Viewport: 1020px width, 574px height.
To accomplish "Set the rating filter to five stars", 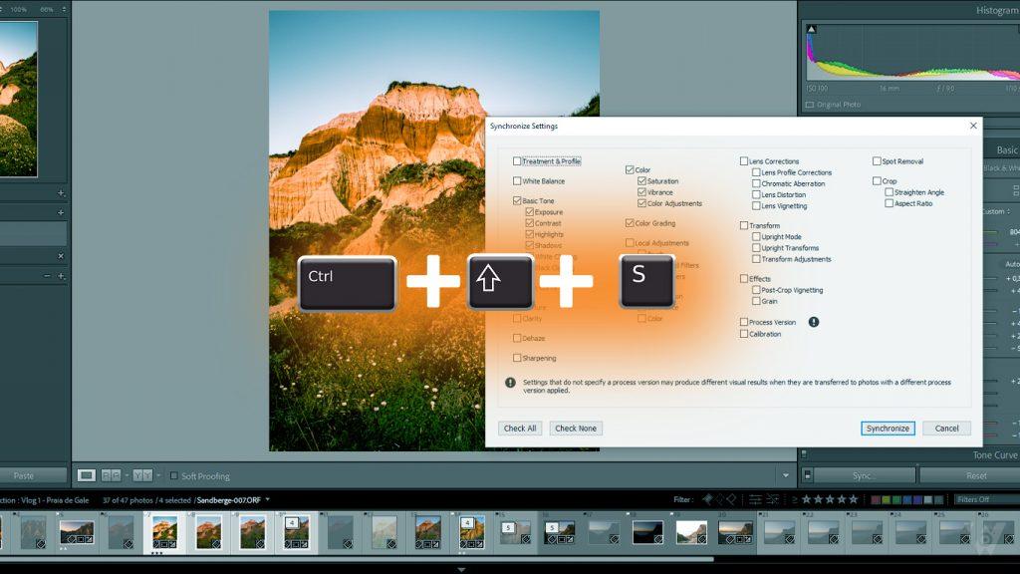I will [854, 499].
